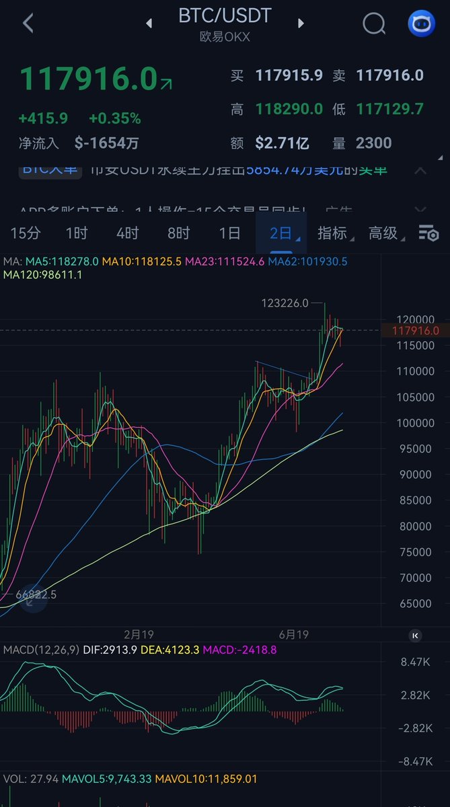Image resolution: width=450 pixels, height=807 pixels.
Task: Open the search magnifier icon
Action: pos(374,24)
